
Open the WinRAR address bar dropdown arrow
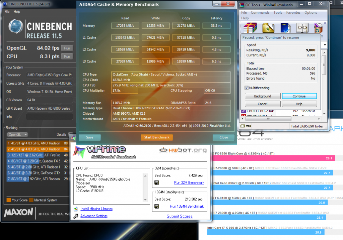coord(325,45)
